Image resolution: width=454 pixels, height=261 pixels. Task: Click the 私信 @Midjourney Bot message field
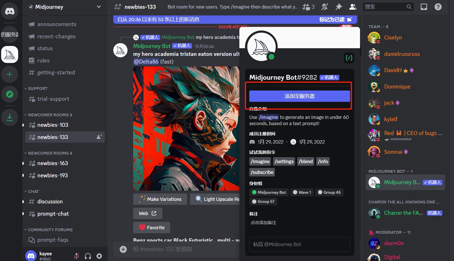[x=300, y=244]
